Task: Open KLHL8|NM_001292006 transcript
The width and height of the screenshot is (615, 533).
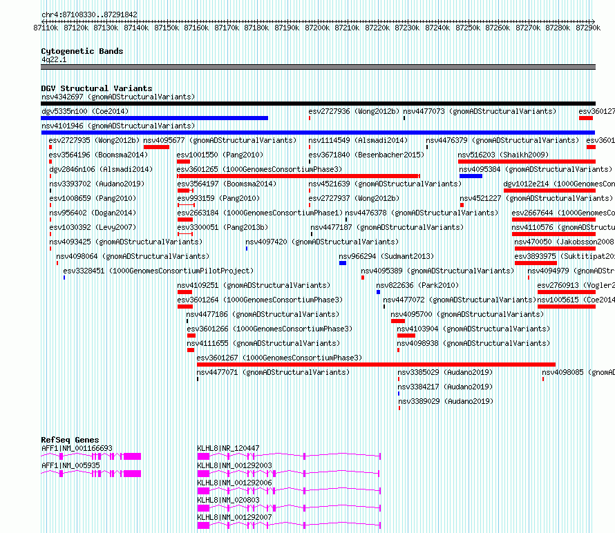Action: 289,491
